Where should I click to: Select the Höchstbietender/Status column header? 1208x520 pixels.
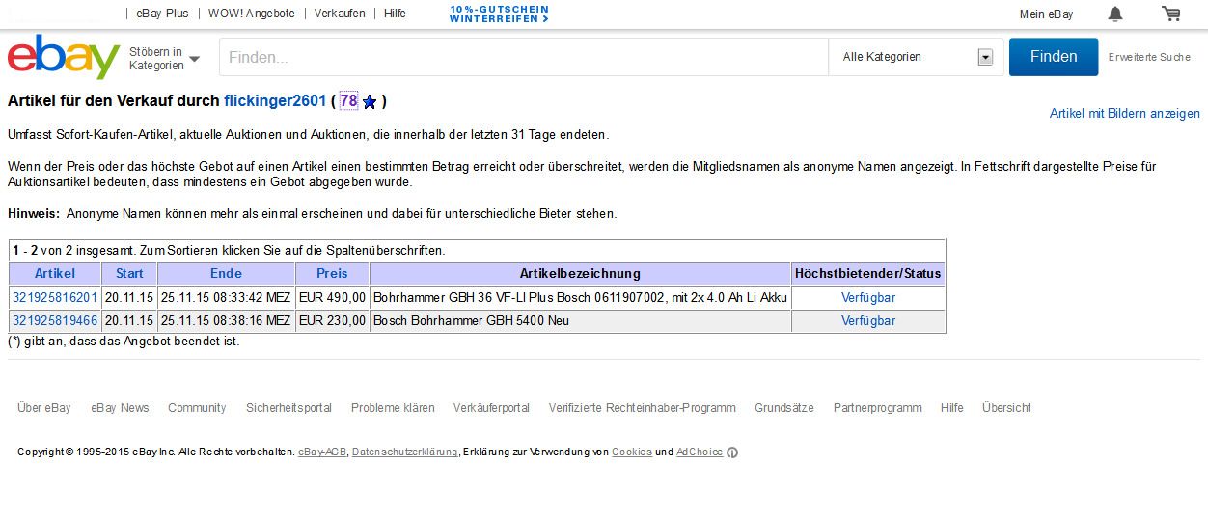867,273
